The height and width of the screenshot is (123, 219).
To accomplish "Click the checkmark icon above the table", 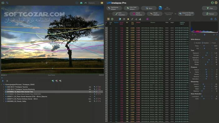I will (x=170, y=19).
